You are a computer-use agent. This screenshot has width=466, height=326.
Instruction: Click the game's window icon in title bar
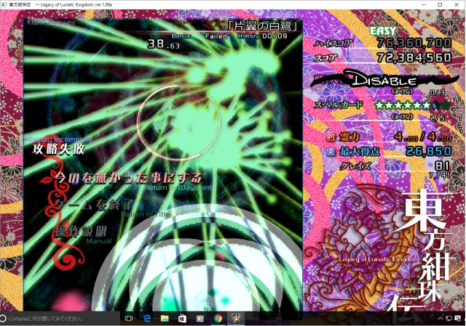4,4
